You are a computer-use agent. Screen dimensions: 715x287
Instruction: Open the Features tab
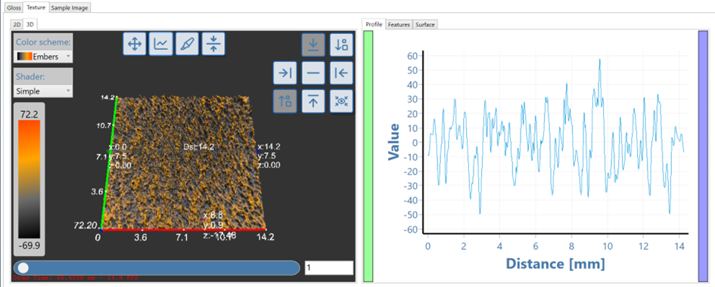(x=399, y=25)
